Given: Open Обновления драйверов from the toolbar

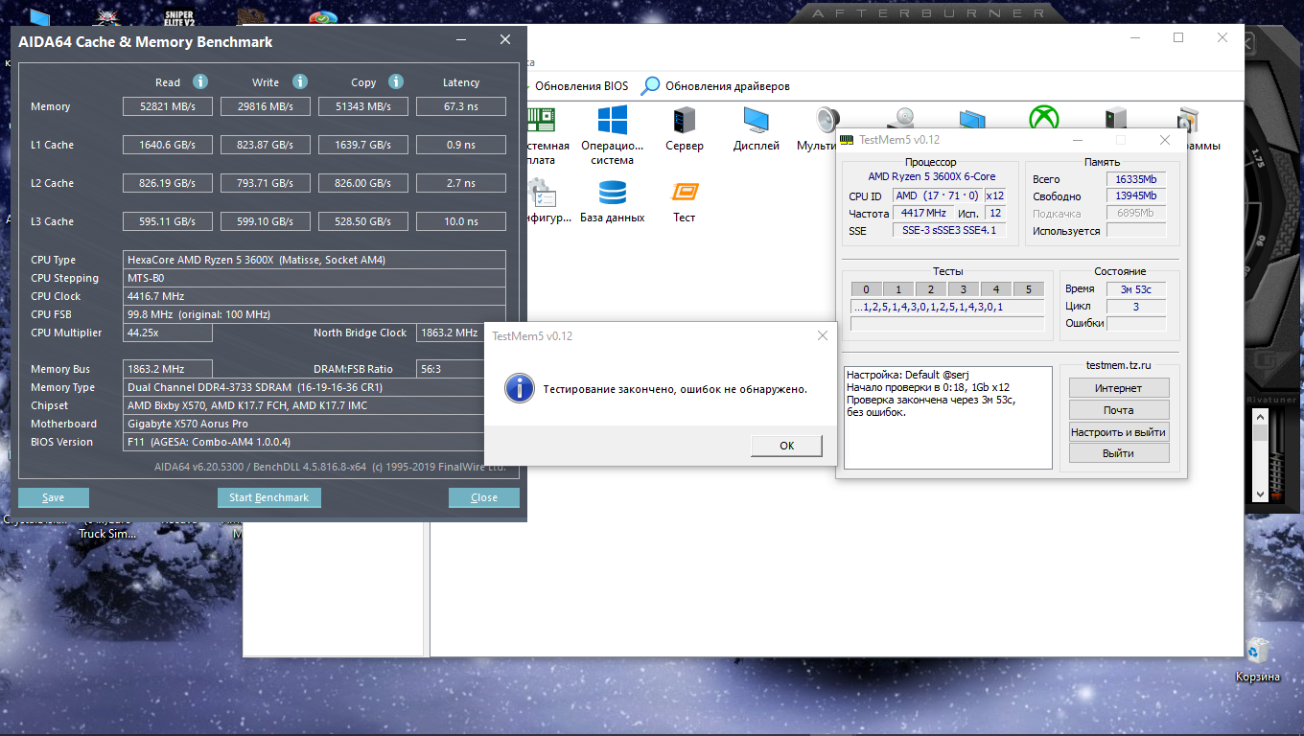Looking at the screenshot, I should (x=727, y=86).
